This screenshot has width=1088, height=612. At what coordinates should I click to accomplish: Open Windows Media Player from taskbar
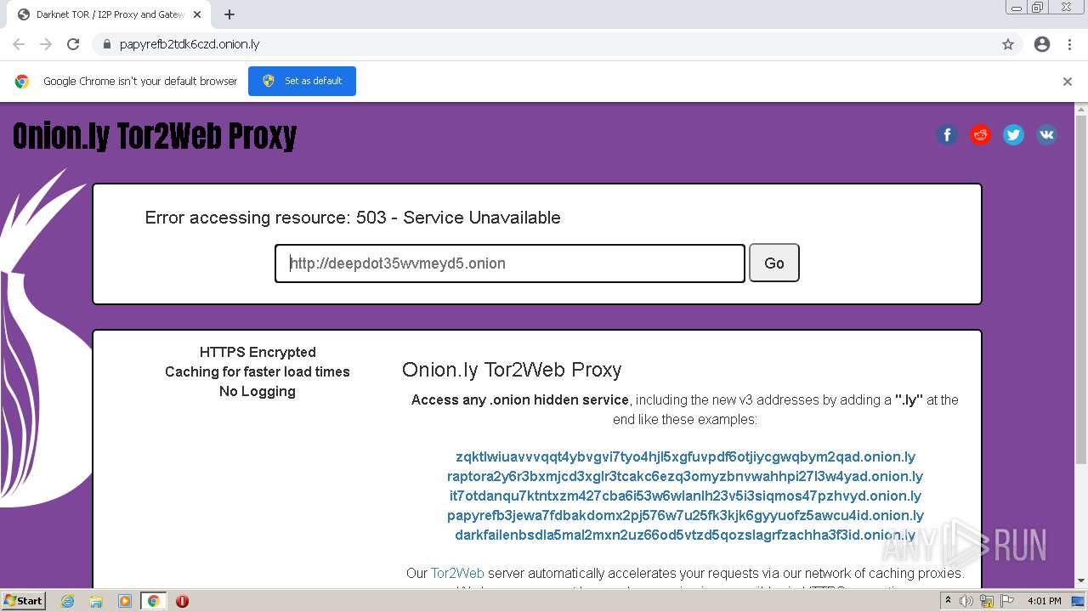pos(125,601)
